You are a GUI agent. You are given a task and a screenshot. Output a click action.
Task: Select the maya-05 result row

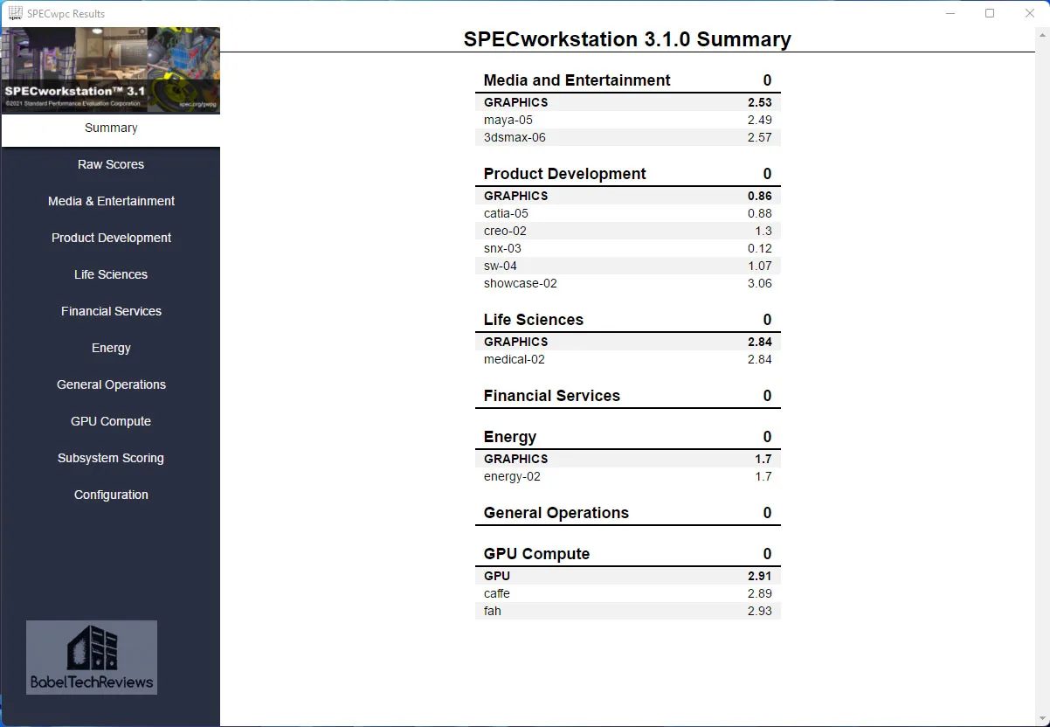pos(628,120)
